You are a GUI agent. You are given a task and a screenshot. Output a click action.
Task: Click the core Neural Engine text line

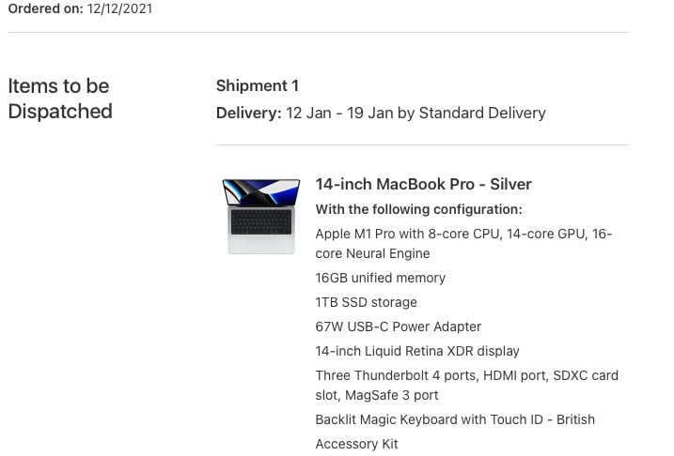372,253
